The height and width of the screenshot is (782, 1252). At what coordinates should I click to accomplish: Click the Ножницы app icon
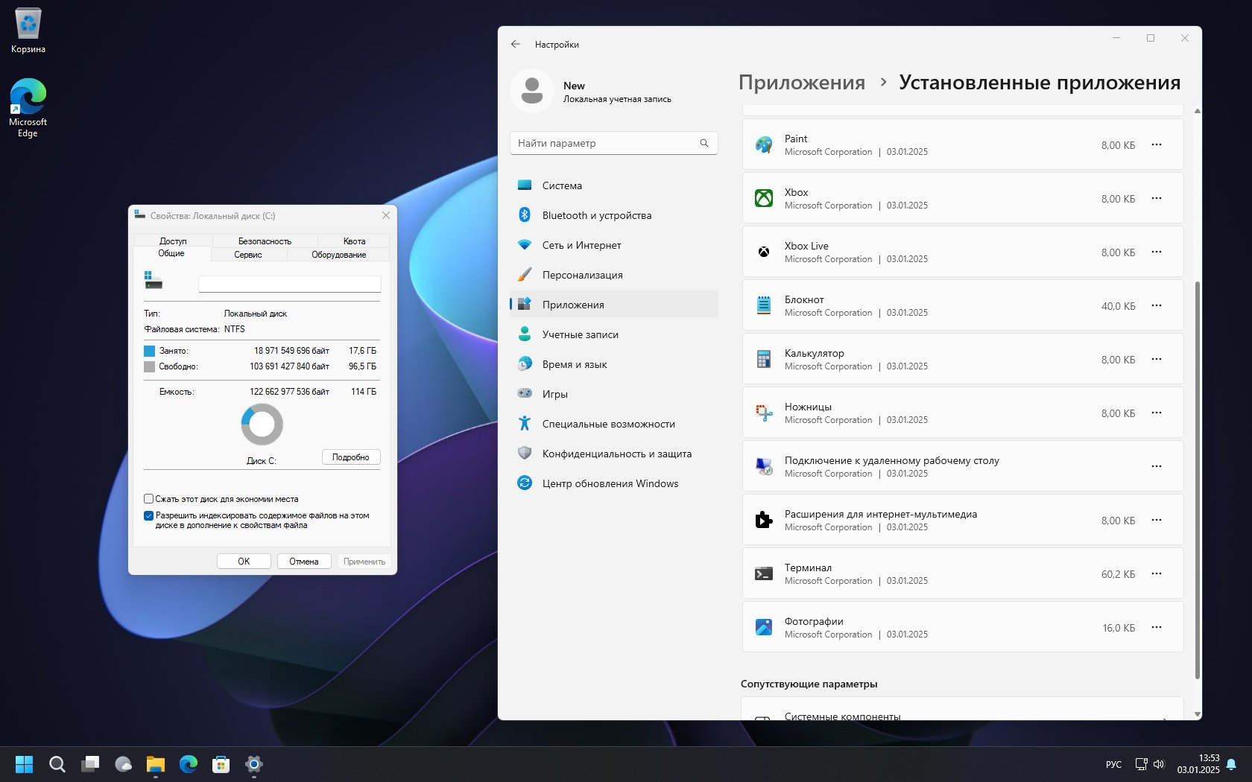[x=764, y=413]
